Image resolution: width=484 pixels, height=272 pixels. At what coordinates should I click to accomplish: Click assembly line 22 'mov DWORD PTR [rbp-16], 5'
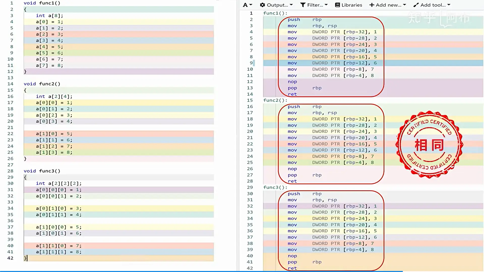(x=332, y=144)
